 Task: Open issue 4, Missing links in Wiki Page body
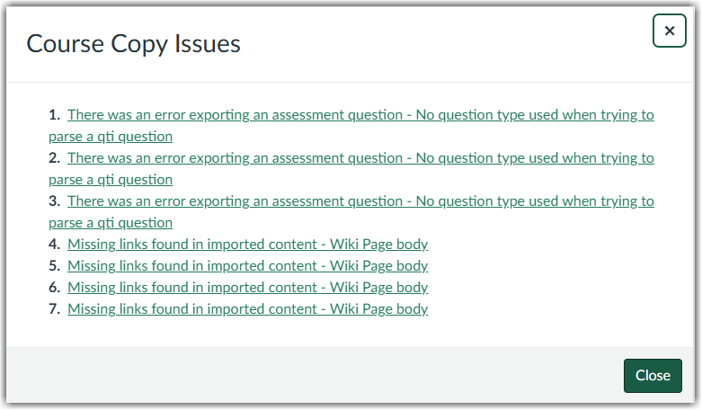[x=247, y=245]
